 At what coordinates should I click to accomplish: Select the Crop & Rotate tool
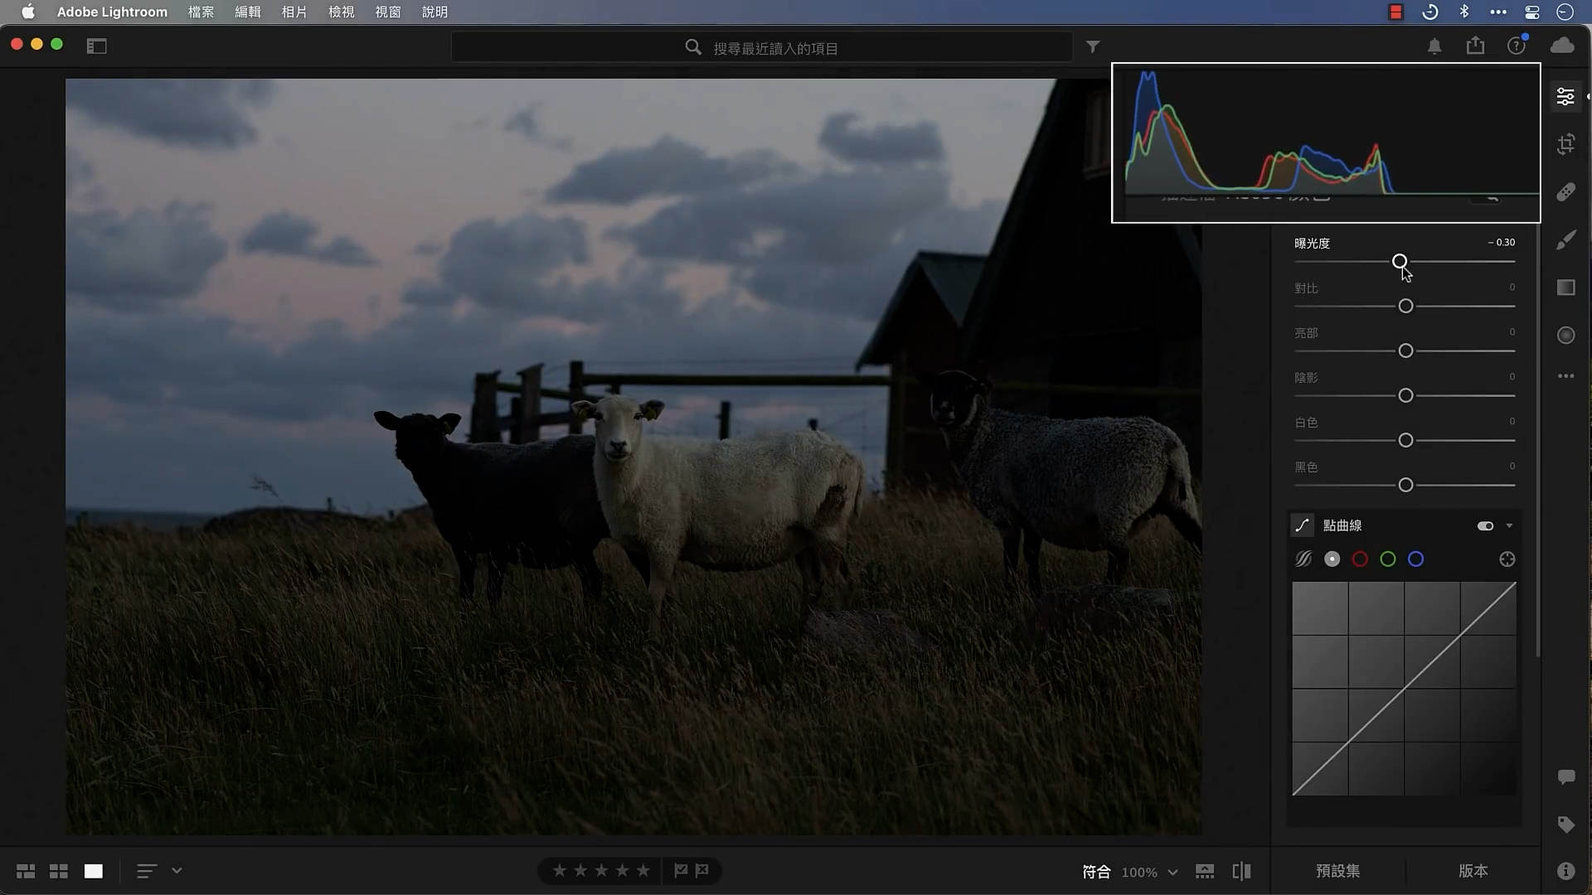click(1566, 144)
